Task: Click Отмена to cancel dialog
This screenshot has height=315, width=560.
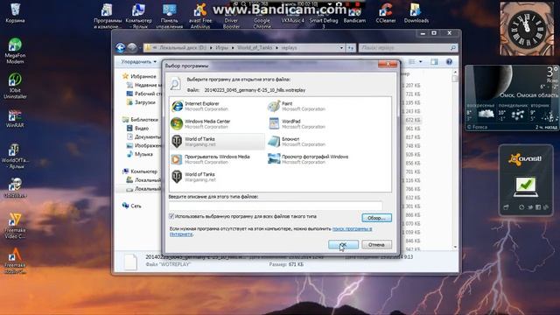Action: [376, 245]
